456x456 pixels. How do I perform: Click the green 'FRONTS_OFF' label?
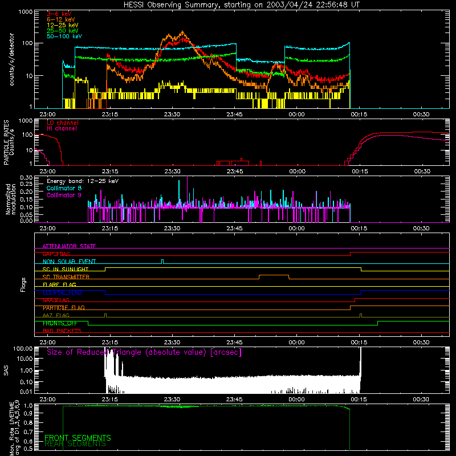[60, 323]
